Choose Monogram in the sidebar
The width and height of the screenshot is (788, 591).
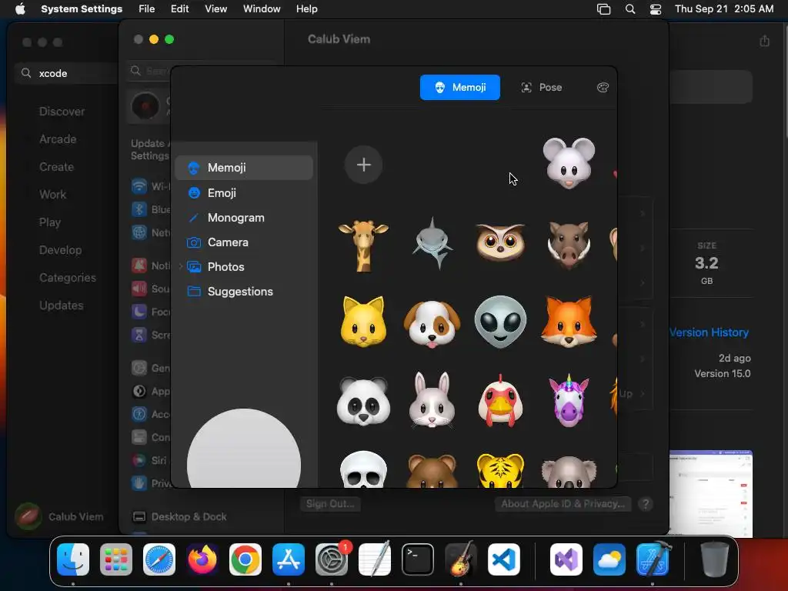coord(244,218)
